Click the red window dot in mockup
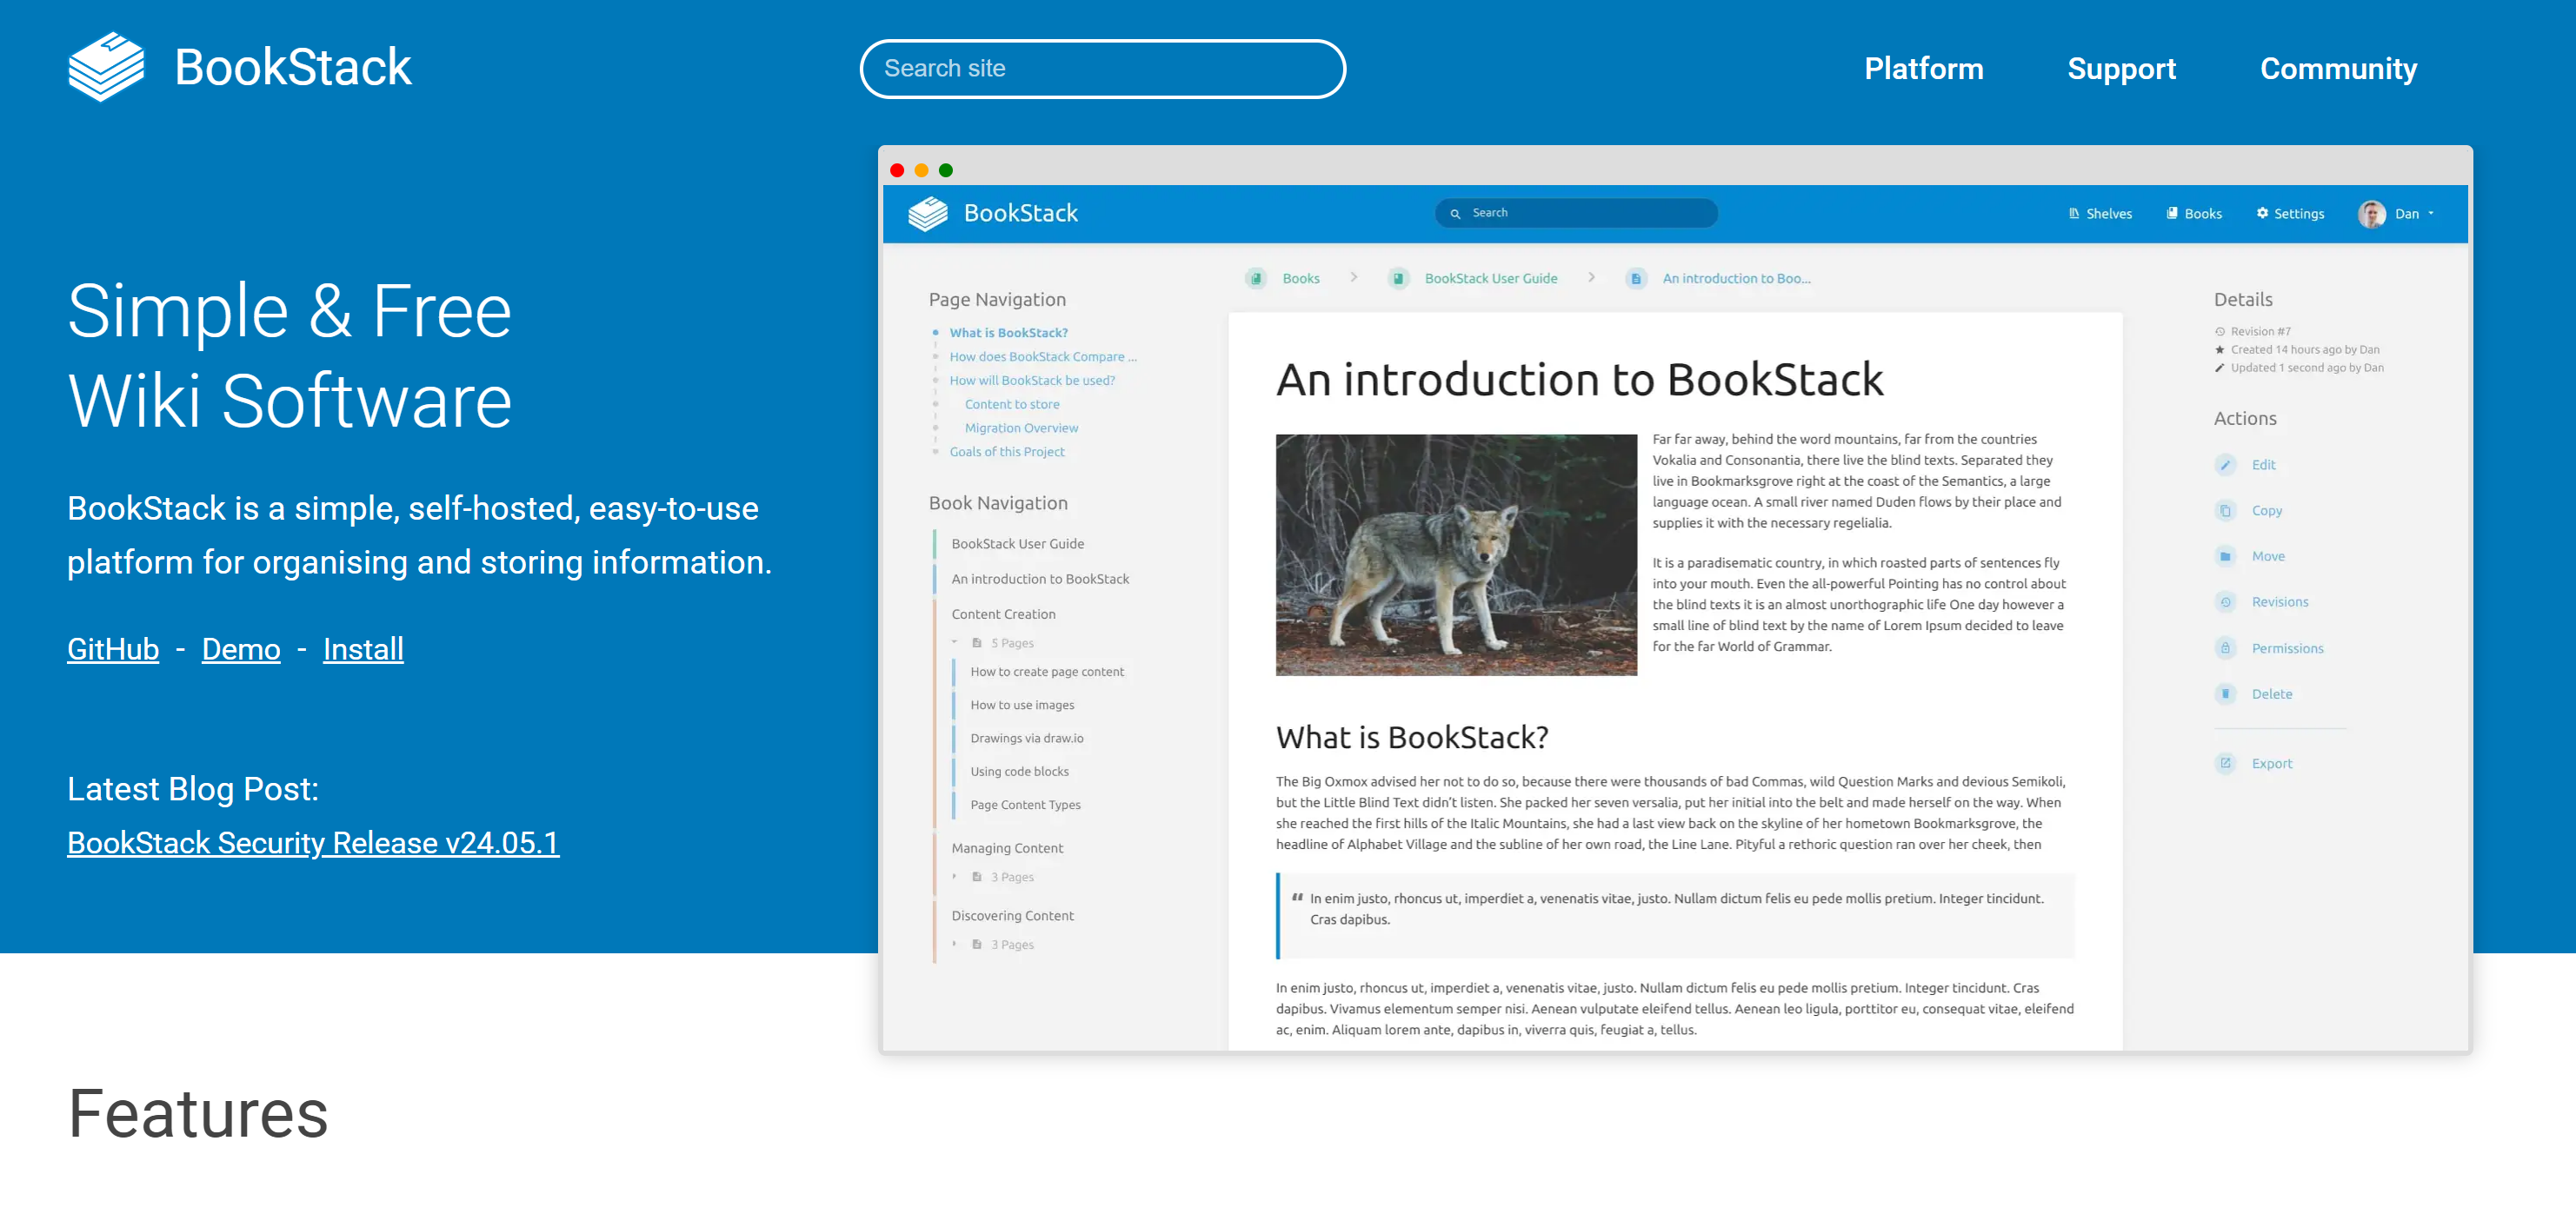 point(897,169)
